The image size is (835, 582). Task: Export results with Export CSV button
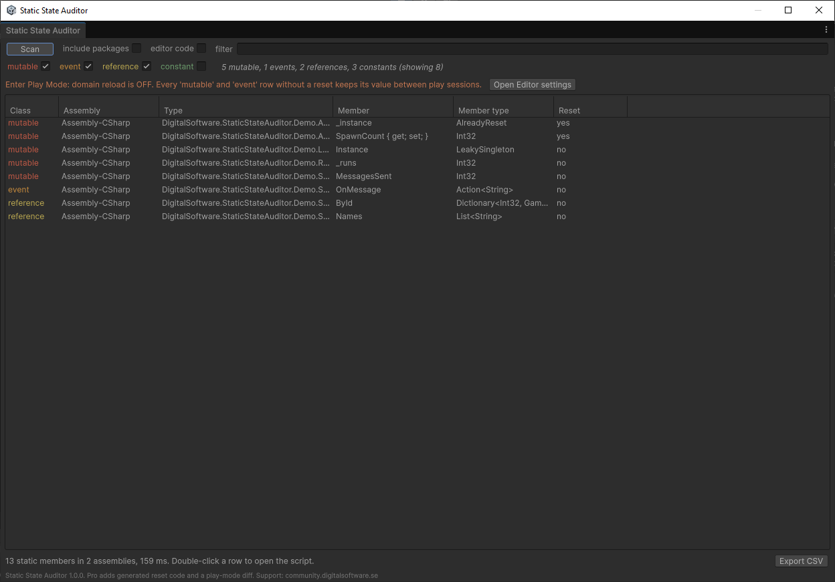(801, 561)
